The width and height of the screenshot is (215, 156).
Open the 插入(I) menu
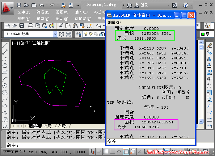tap(81, 12)
